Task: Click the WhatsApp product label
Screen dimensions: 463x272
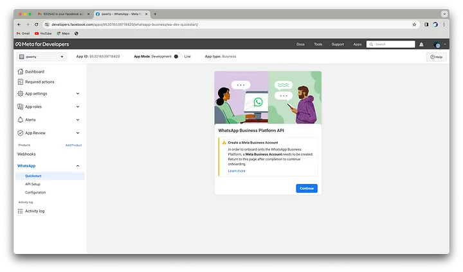Action: click(26, 166)
